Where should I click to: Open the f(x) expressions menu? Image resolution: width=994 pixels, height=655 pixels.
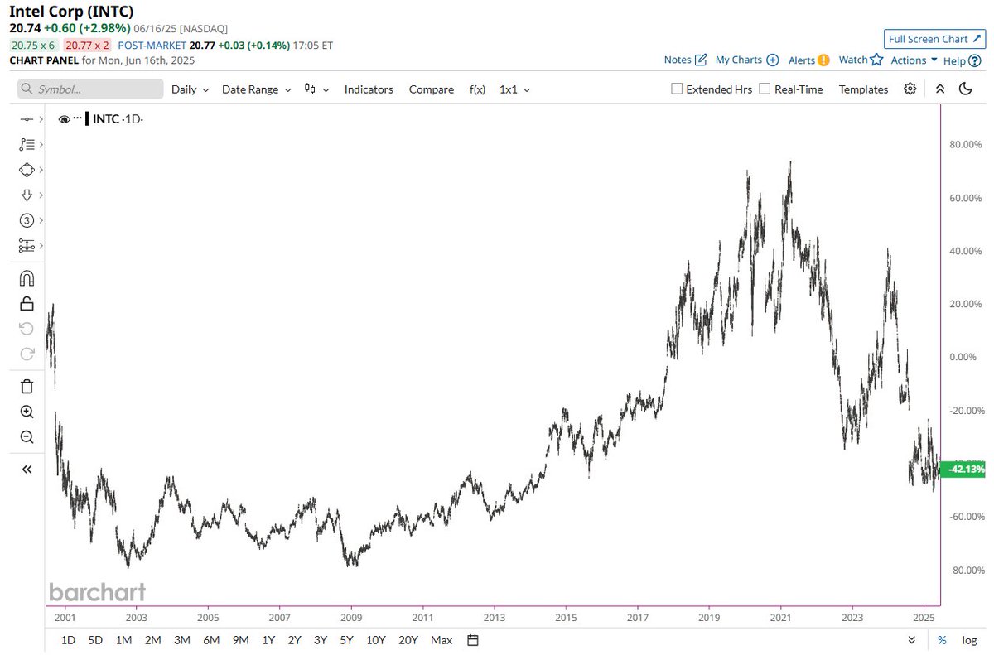(x=477, y=89)
